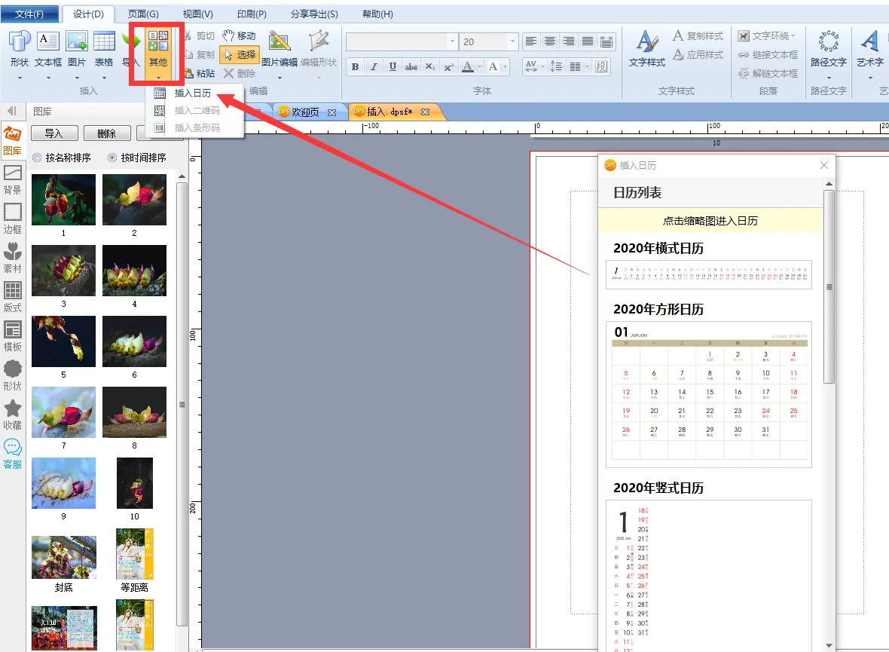
Task: Open the font size dropdown
Action: pyautogui.click(x=512, y=41)
